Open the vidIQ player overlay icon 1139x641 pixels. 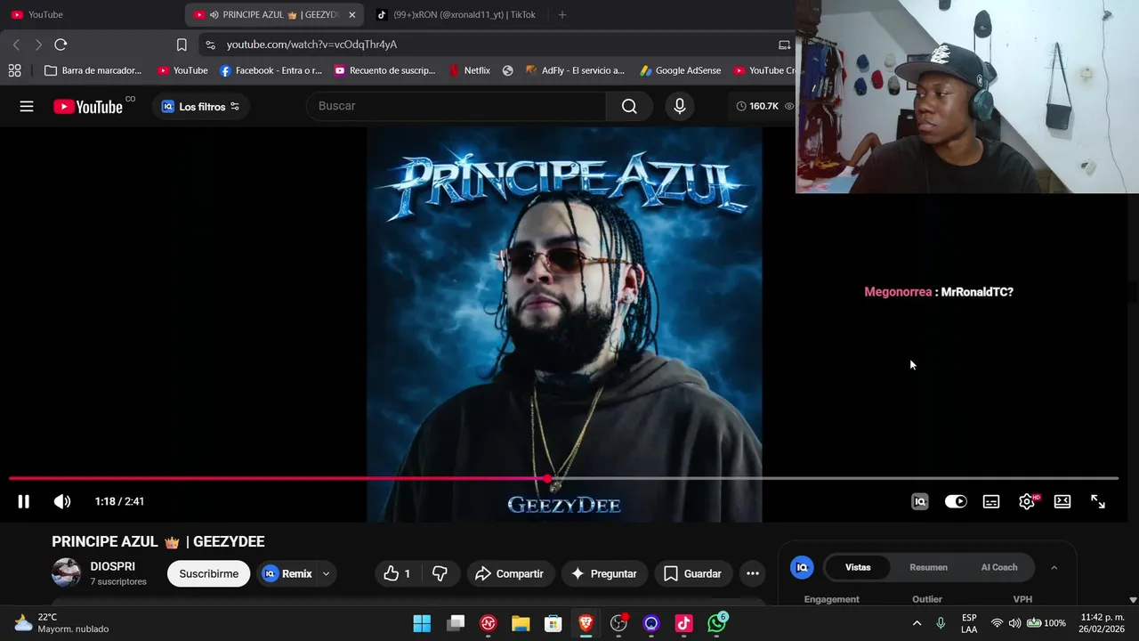pos(920,501)
